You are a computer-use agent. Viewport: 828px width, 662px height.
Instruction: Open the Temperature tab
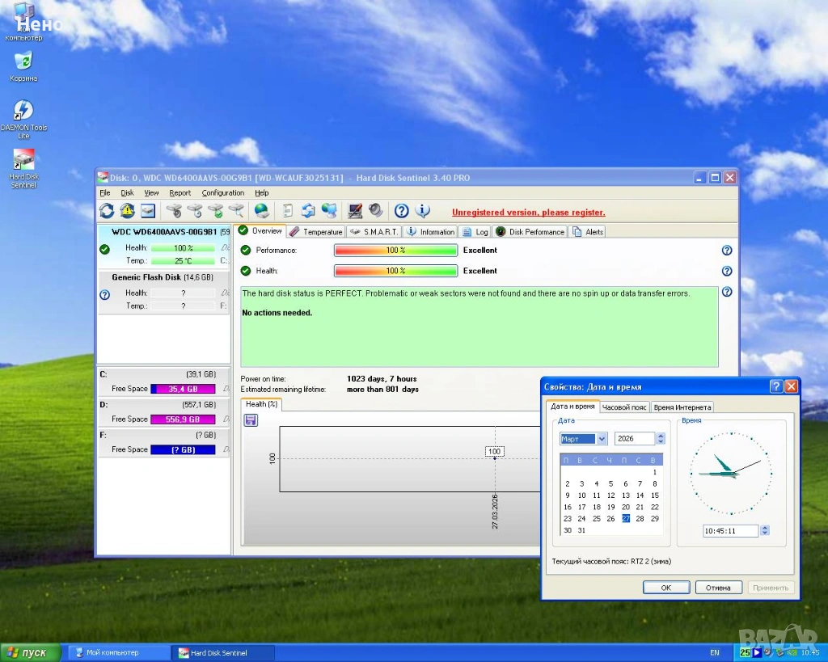click(x=316, y=232)
